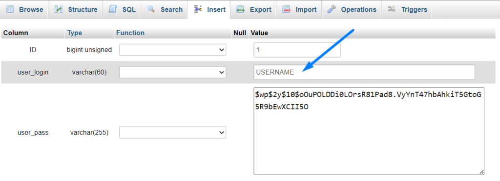
Task: Click the ID column name
Action: 33,50
